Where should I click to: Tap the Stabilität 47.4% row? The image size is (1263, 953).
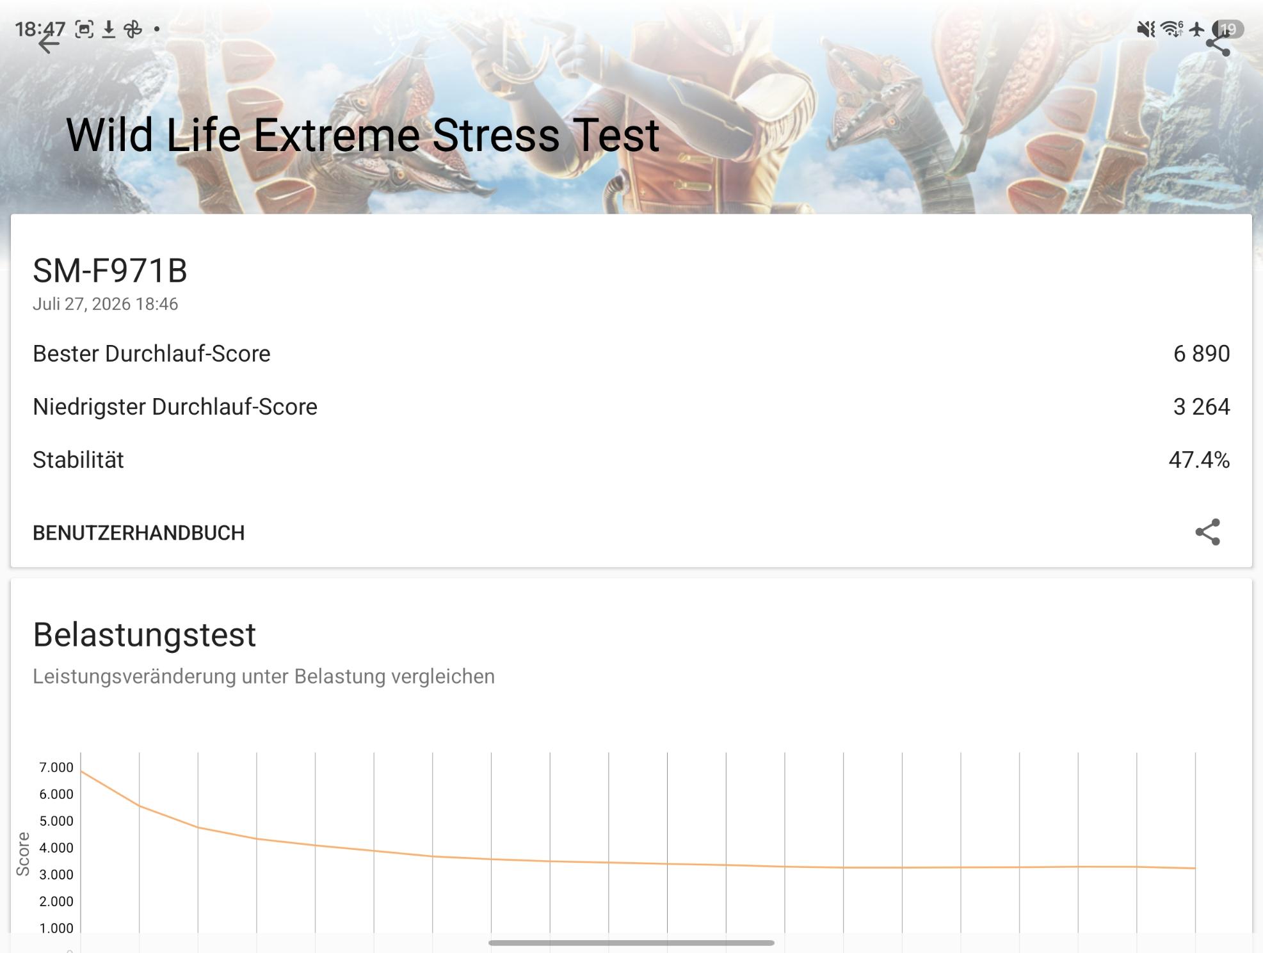click(631, 460)
